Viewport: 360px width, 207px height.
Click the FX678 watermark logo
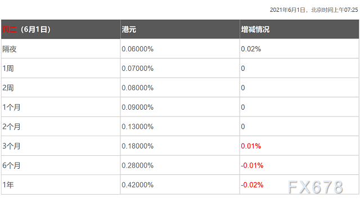point(316,187)
